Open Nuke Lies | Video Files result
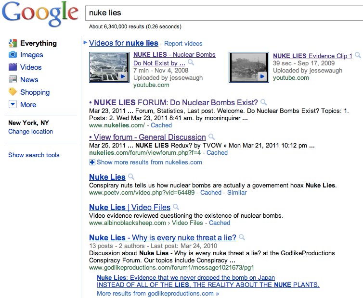The height and width of the screenshot is (298, 363). tap(130, 207)
